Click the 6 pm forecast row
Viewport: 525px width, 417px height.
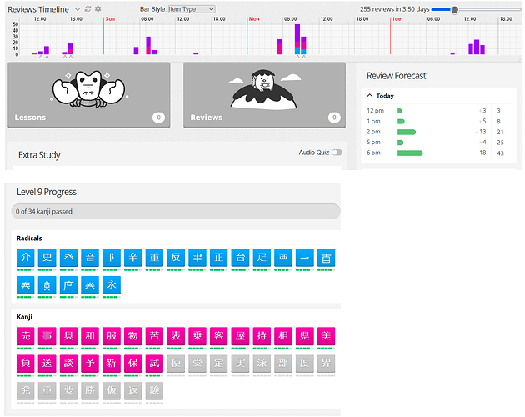click(x=437, y=153)
